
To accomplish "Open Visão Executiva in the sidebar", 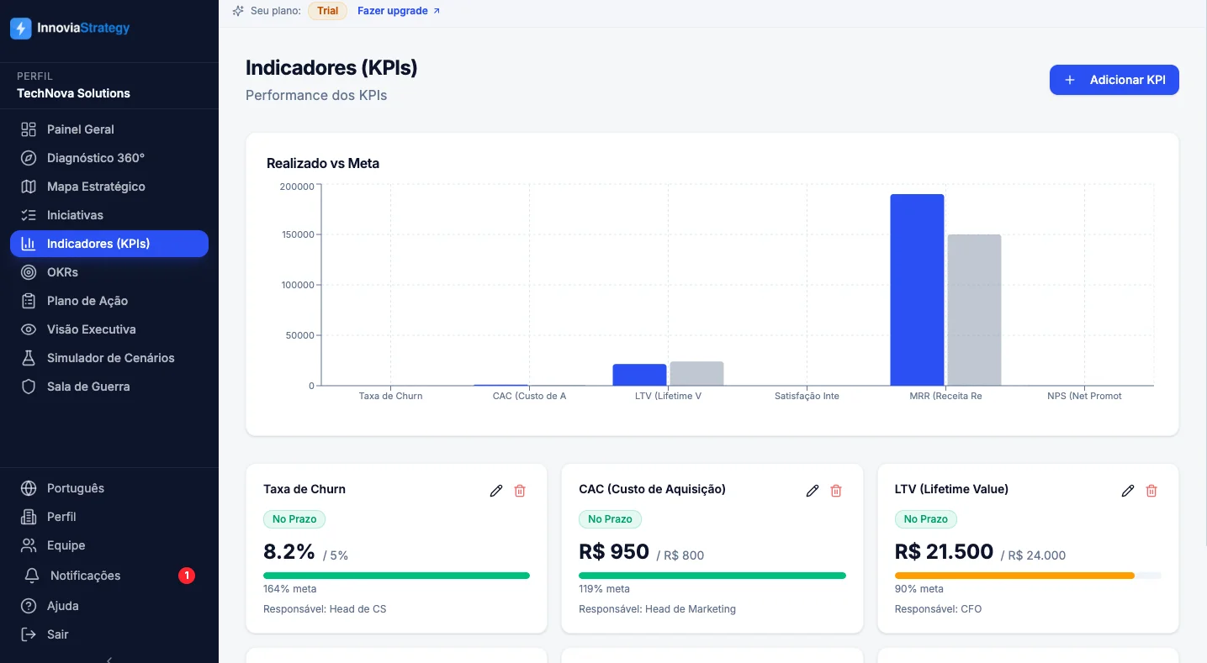I will (109, 329).
